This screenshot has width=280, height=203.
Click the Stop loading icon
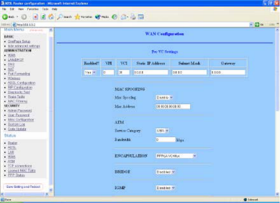pyautogui.click(x=36, y=17)
